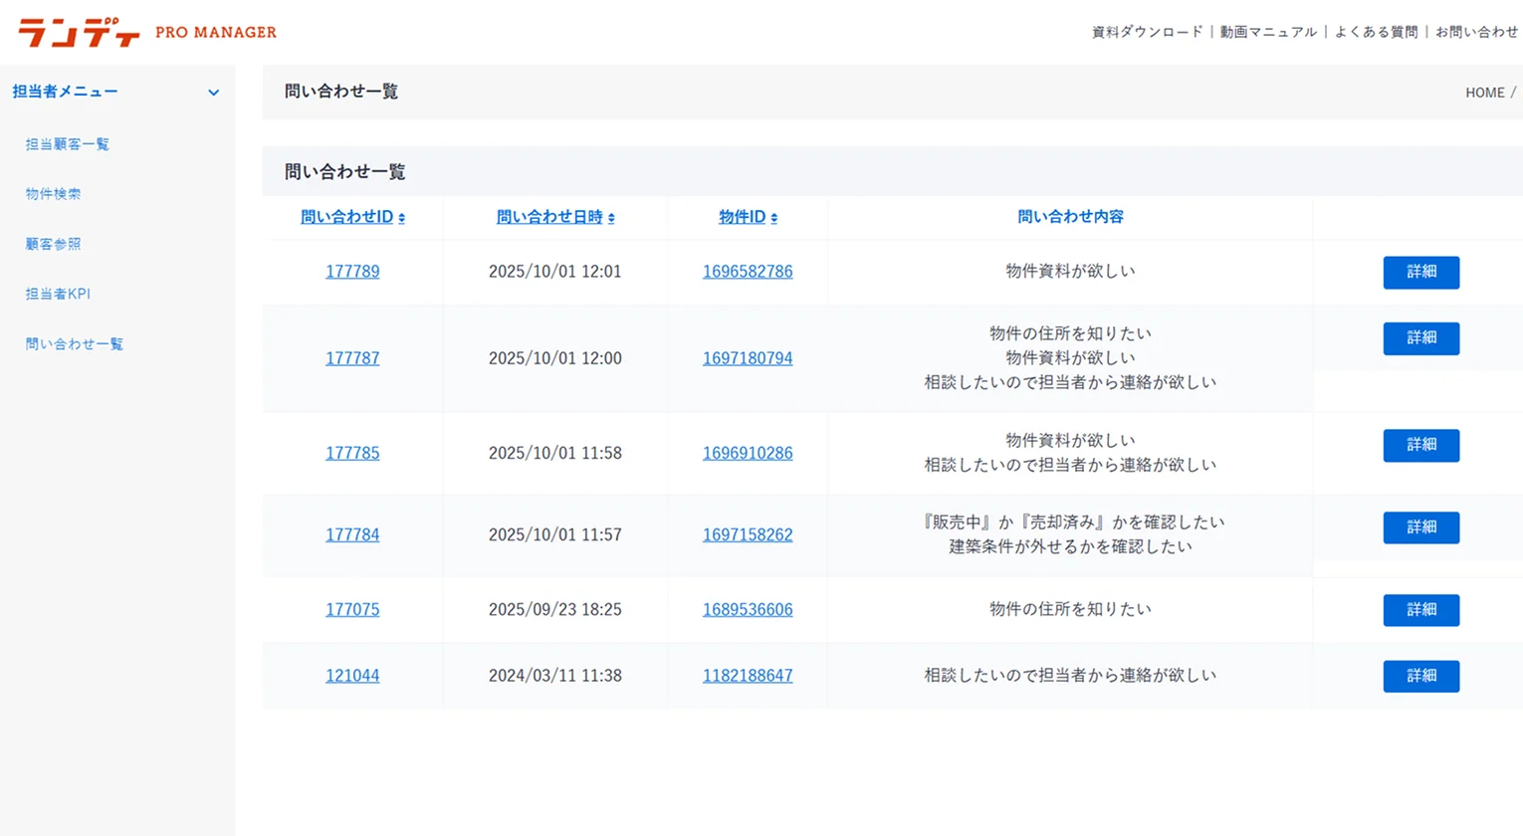This screenshot has width=1523, height=836.
Task: Sort by 問い合わせ日時 column
Action: pos(554,217)
